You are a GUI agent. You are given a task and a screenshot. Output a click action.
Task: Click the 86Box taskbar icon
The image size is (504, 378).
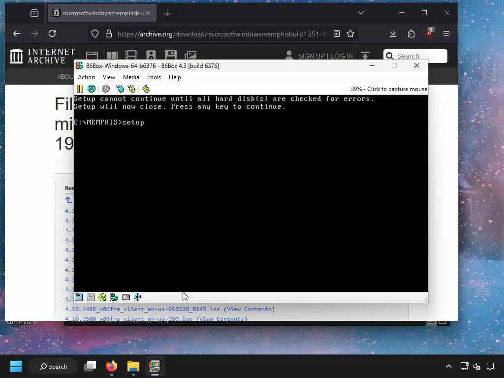click(155, 366)
